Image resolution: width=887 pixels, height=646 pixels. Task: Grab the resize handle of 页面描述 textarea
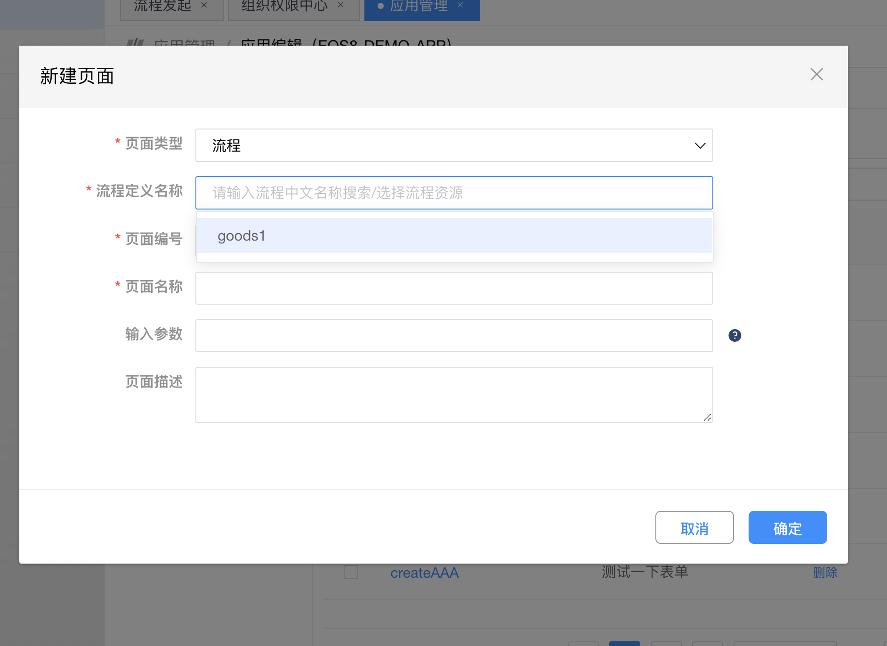coord(707,417)
